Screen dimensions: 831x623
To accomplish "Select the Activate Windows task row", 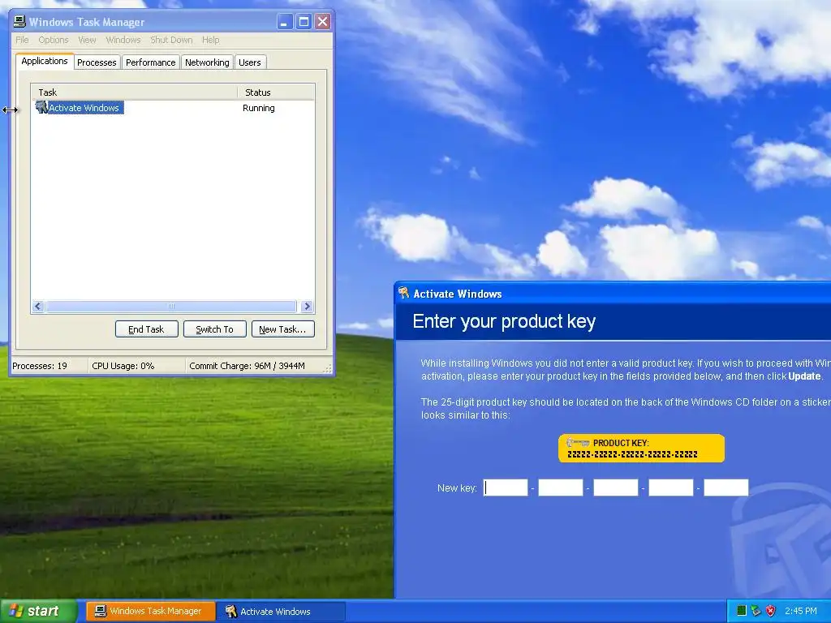I will click(173, 108).
